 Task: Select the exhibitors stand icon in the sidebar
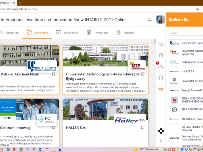pyautogui.click(x=161, y=89)
